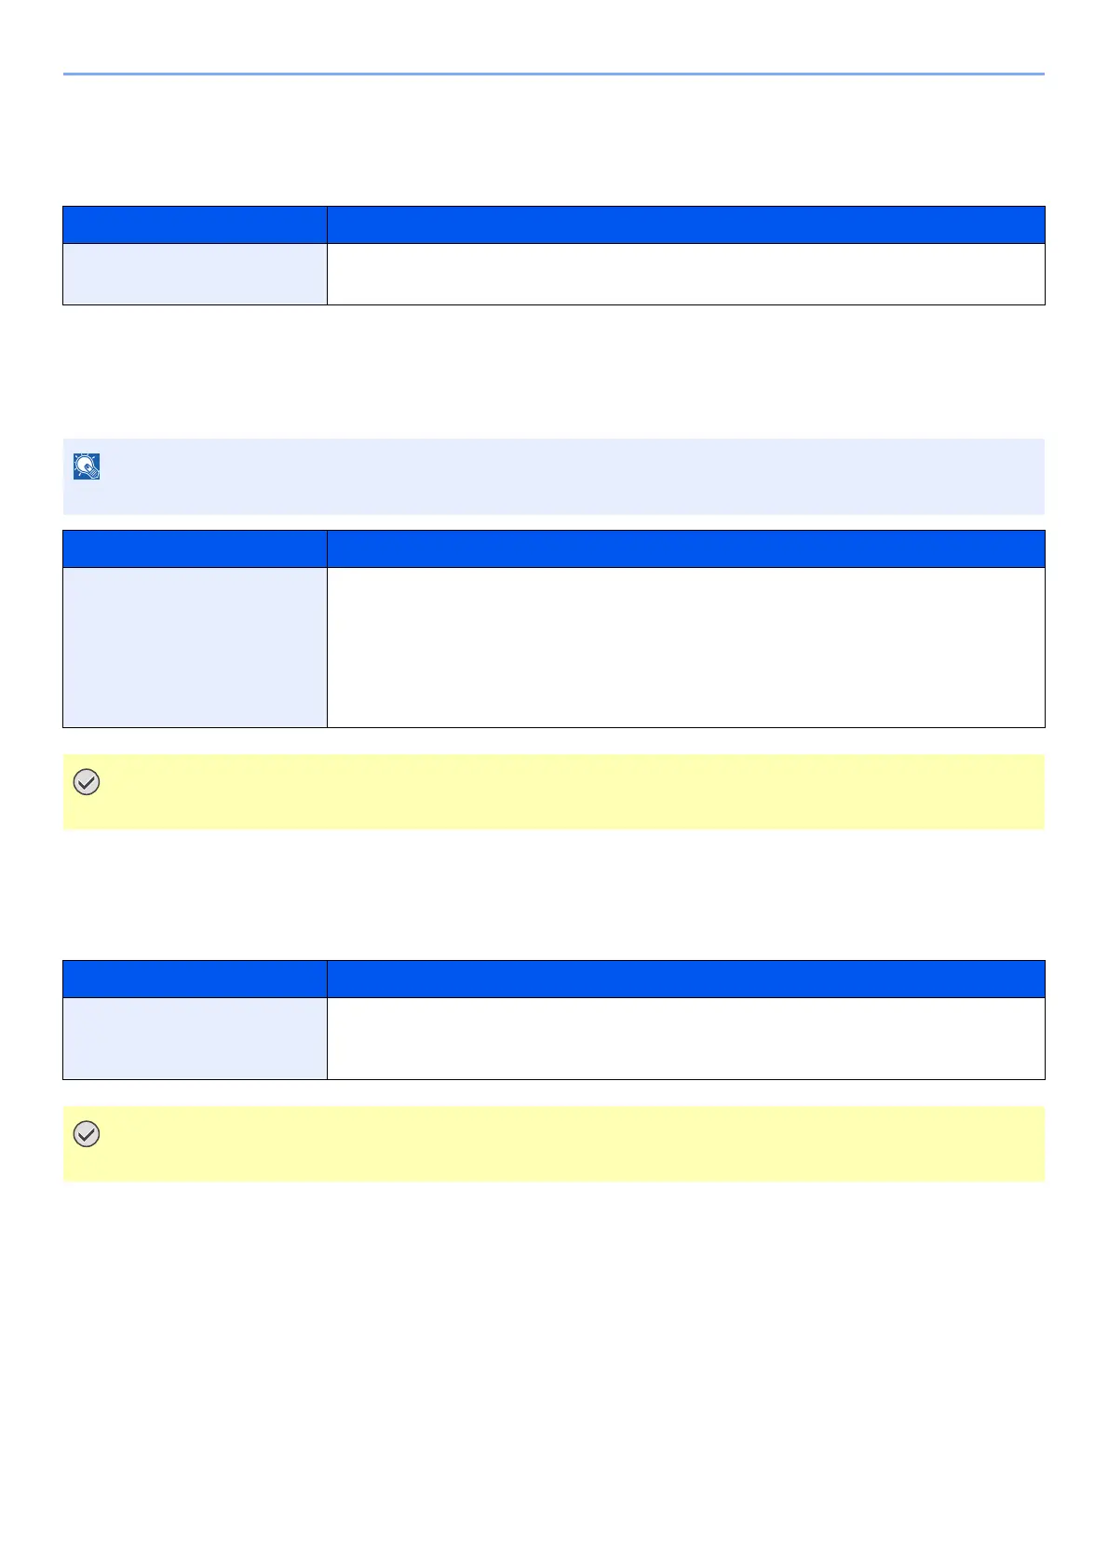Click the first table's white description cell
Viewport: 1108px width, 1568px height.
pyautogui.click(x=686, y=274)
